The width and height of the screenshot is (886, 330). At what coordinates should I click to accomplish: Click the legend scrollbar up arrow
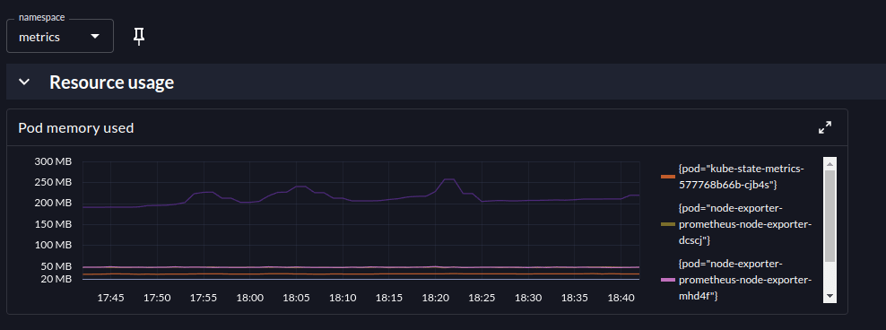[830, 164]
